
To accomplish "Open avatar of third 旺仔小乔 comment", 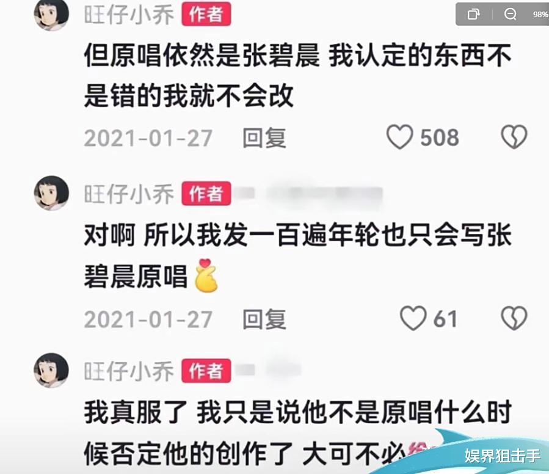I will click(51, 370).
